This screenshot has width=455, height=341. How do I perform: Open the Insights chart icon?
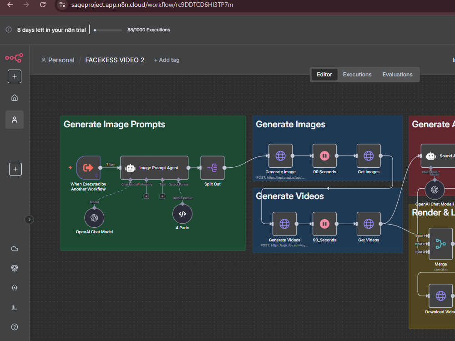point(15,307)
